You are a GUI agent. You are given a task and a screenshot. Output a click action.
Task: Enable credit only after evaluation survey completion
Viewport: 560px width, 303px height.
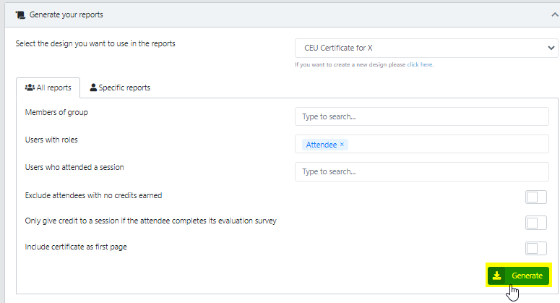pyautogui.click(x=535, y=223)
